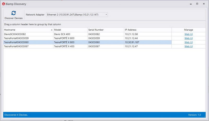Click the Manage column header
This screenshot has height=121, width=209.
tap(189, 30)
